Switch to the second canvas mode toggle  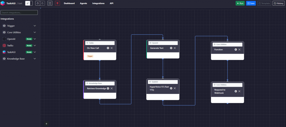31,3
